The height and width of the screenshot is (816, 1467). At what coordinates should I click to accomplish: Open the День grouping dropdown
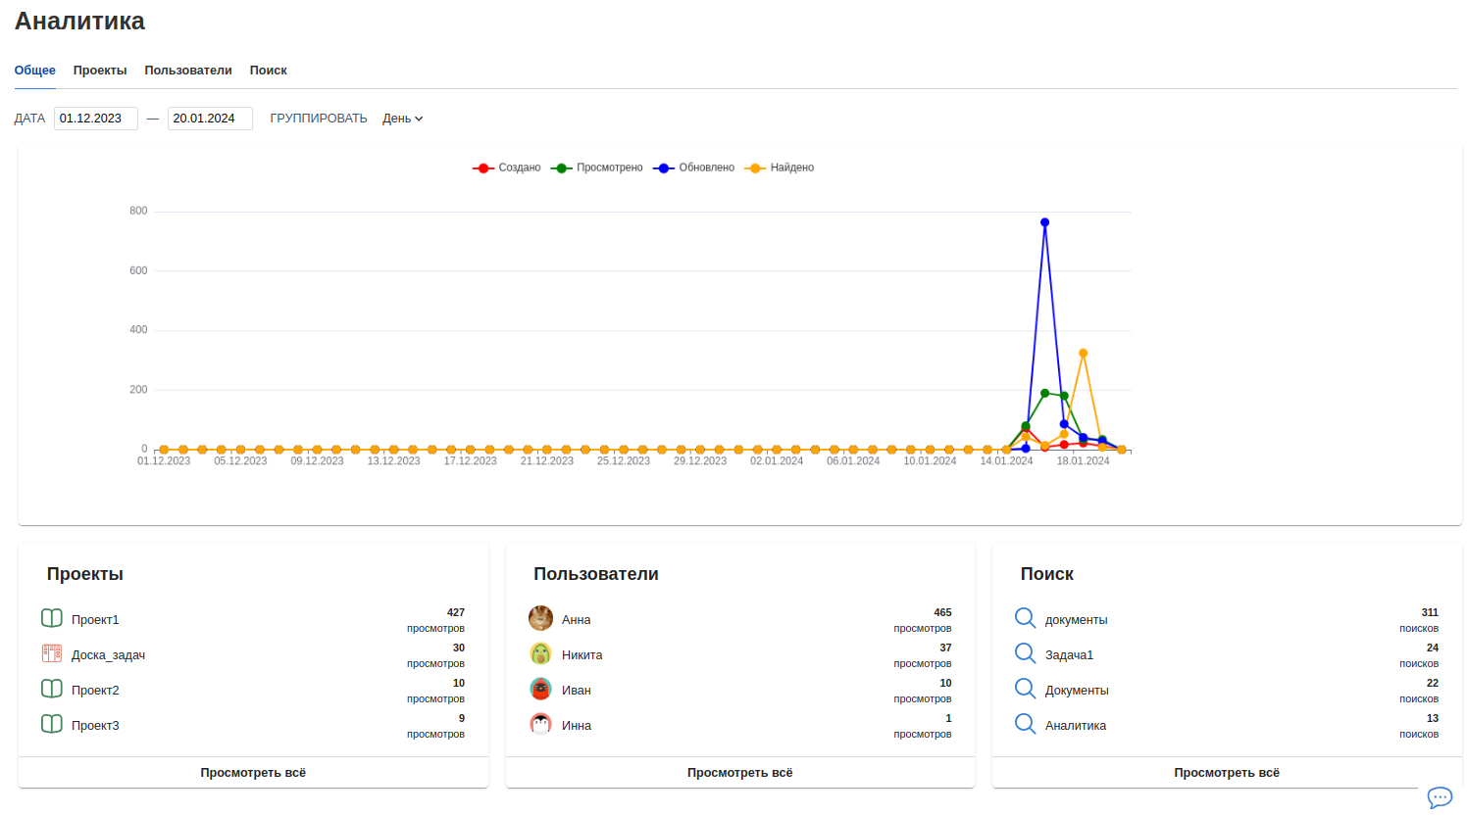click(403, 119)
